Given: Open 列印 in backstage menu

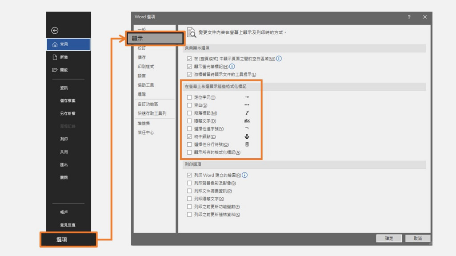Looking at the screenshot, I should [64, 139].
